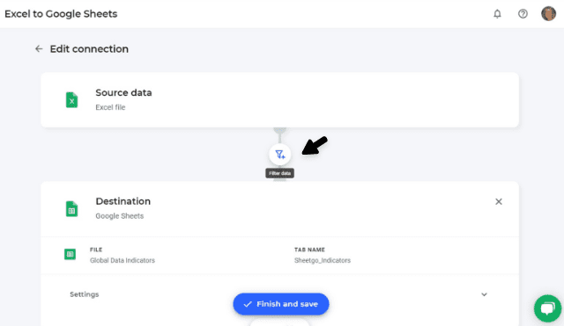The height and width of the screenshot is (326, 564).
Task: Click the Edit connection heading
Action: pos(89,49)
